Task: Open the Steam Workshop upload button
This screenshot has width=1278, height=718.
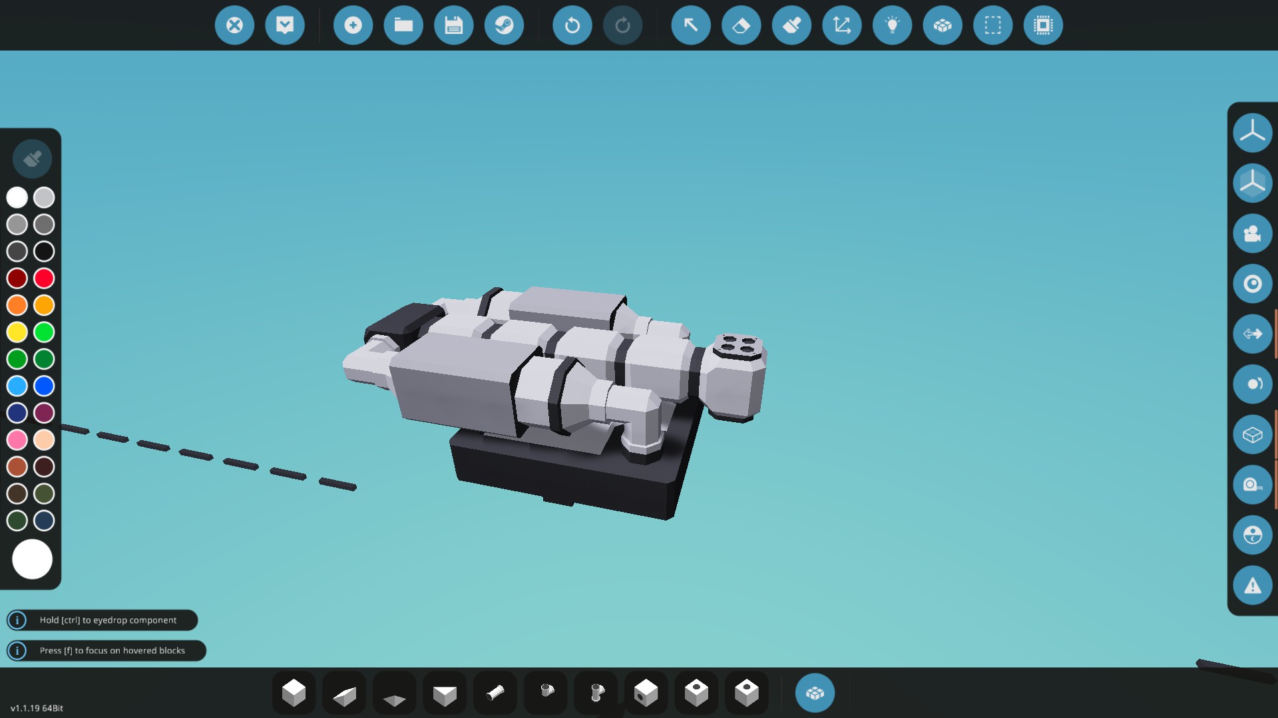Action: pyautogui.click(x=504, y=25)
